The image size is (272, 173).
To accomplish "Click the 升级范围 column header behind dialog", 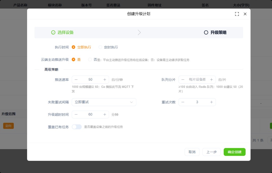I will pos(8,114).
